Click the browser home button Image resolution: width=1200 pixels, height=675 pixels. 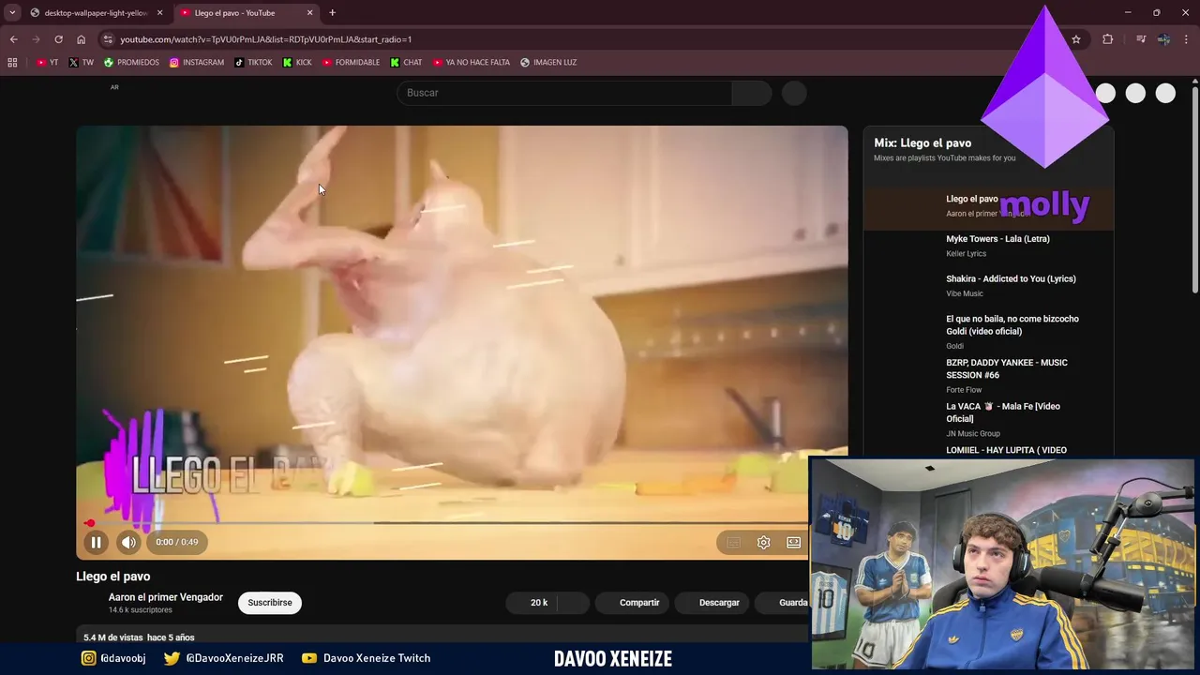[x=81, y=39]
